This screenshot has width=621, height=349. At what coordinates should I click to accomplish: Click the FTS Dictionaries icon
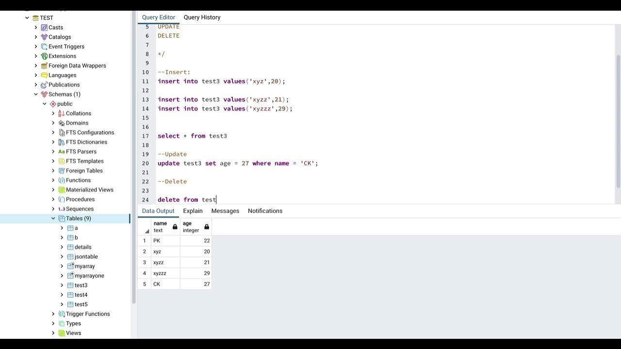coord(62,142)
